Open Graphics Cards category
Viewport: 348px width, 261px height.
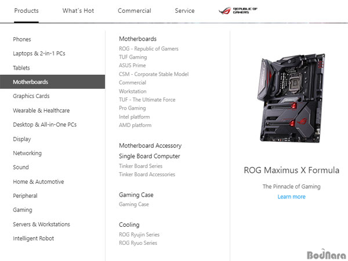pyautogui.click(x=31, y=96)
